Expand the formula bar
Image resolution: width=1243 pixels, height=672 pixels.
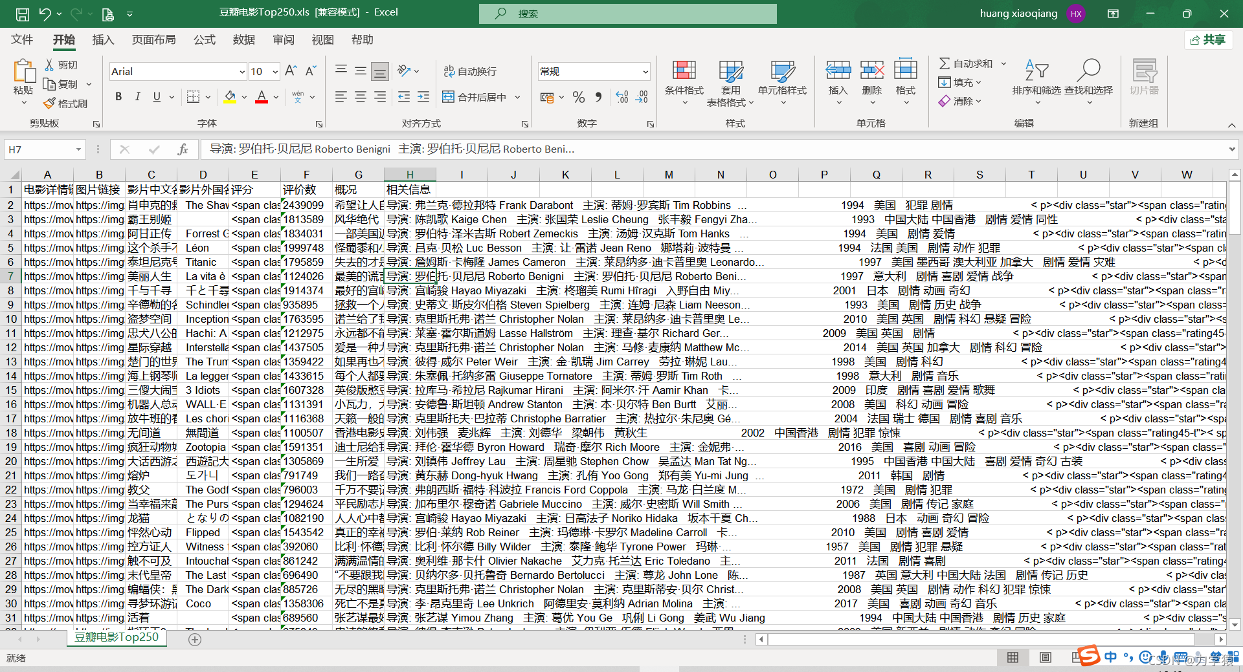point(1231,149)
